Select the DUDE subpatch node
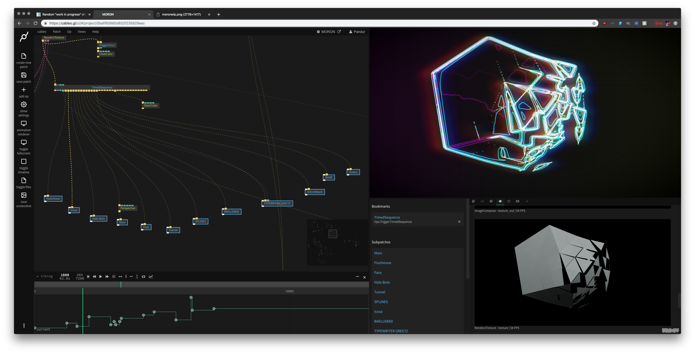 click(x=329, y=177)
